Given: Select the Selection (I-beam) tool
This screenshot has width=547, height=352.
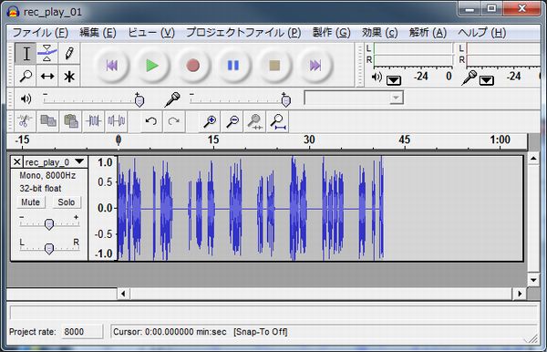Looking at the screenshot, I should pos(26,54).
